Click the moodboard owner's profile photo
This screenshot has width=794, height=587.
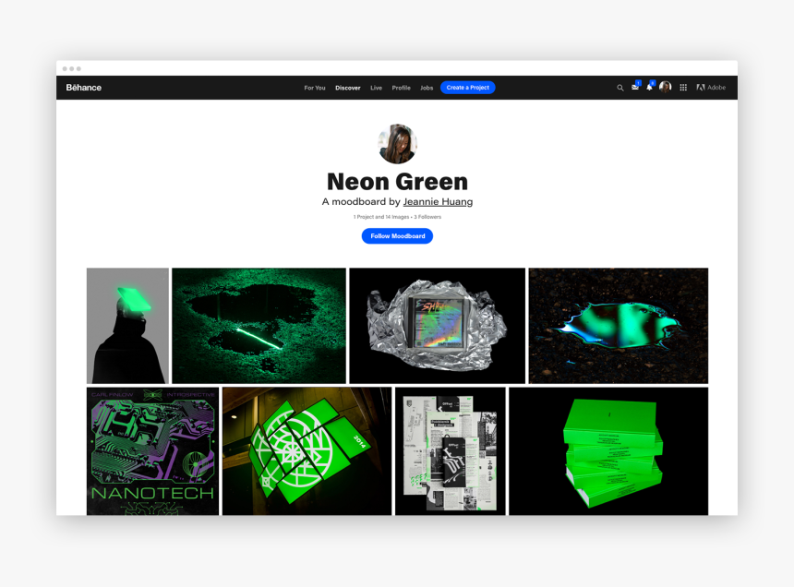(397, 144)
